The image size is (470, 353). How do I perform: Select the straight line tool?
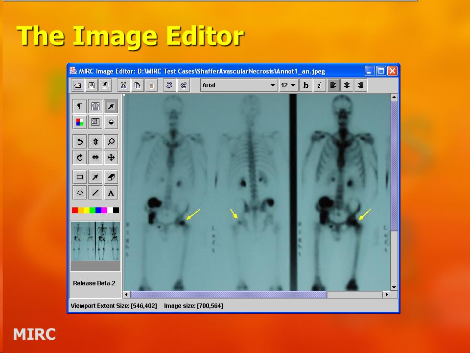(x=95, y=193)
